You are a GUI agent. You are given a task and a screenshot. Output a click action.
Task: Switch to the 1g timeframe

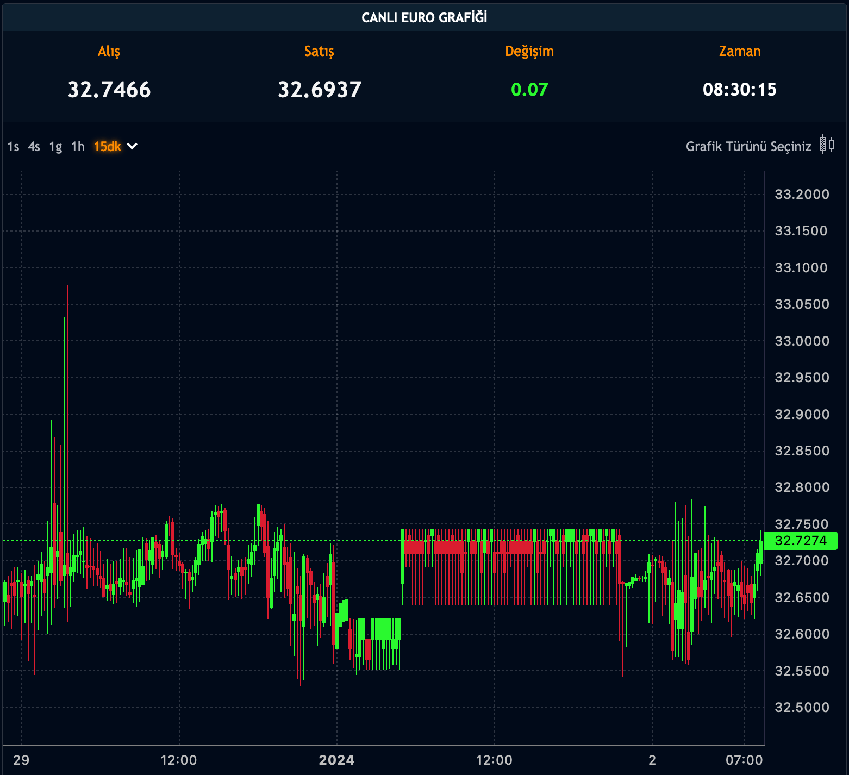55,147
